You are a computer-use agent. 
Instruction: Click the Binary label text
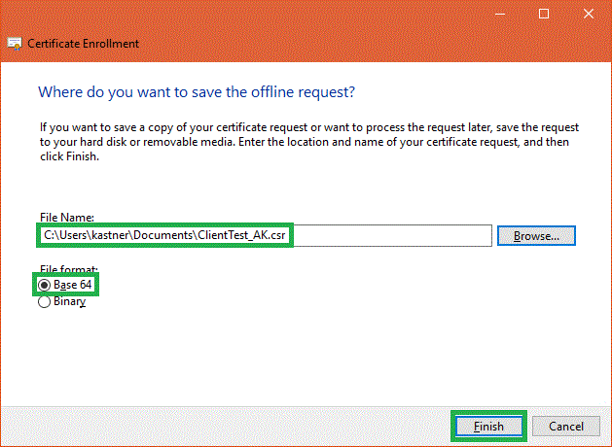(x=70, y=301)
